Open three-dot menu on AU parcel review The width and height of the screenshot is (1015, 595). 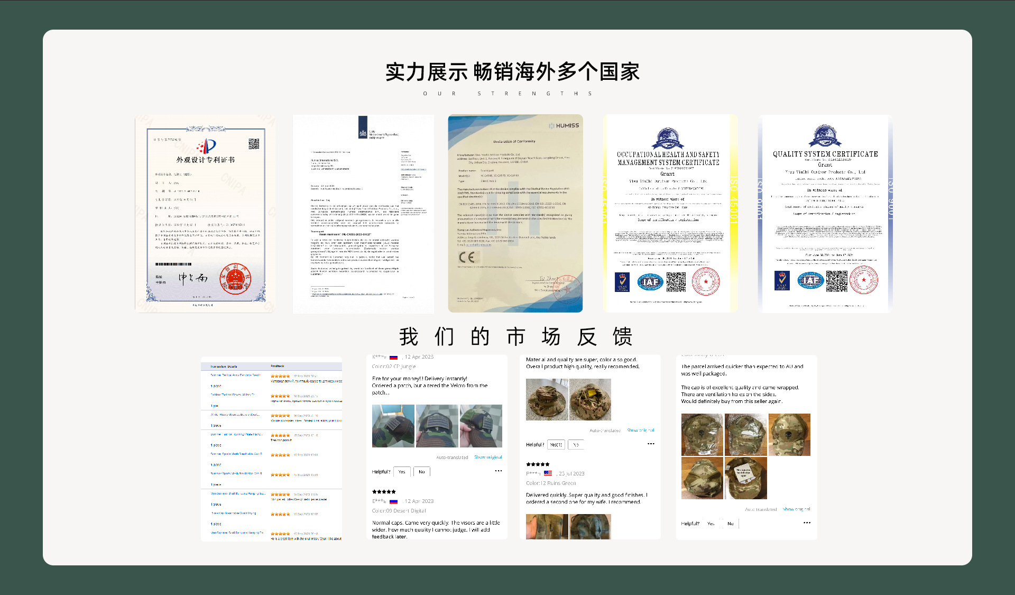click(807, 523)
